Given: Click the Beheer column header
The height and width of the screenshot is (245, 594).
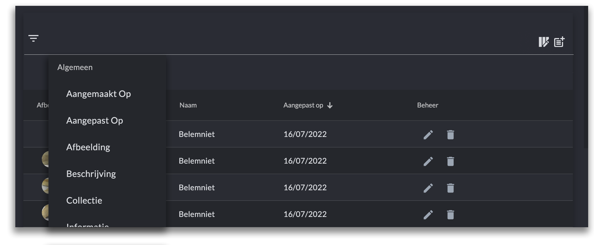Looking at the screenshot, I should [x=428, y=105].
